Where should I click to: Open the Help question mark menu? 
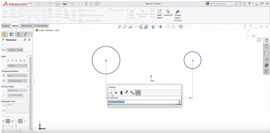point(249,4)
